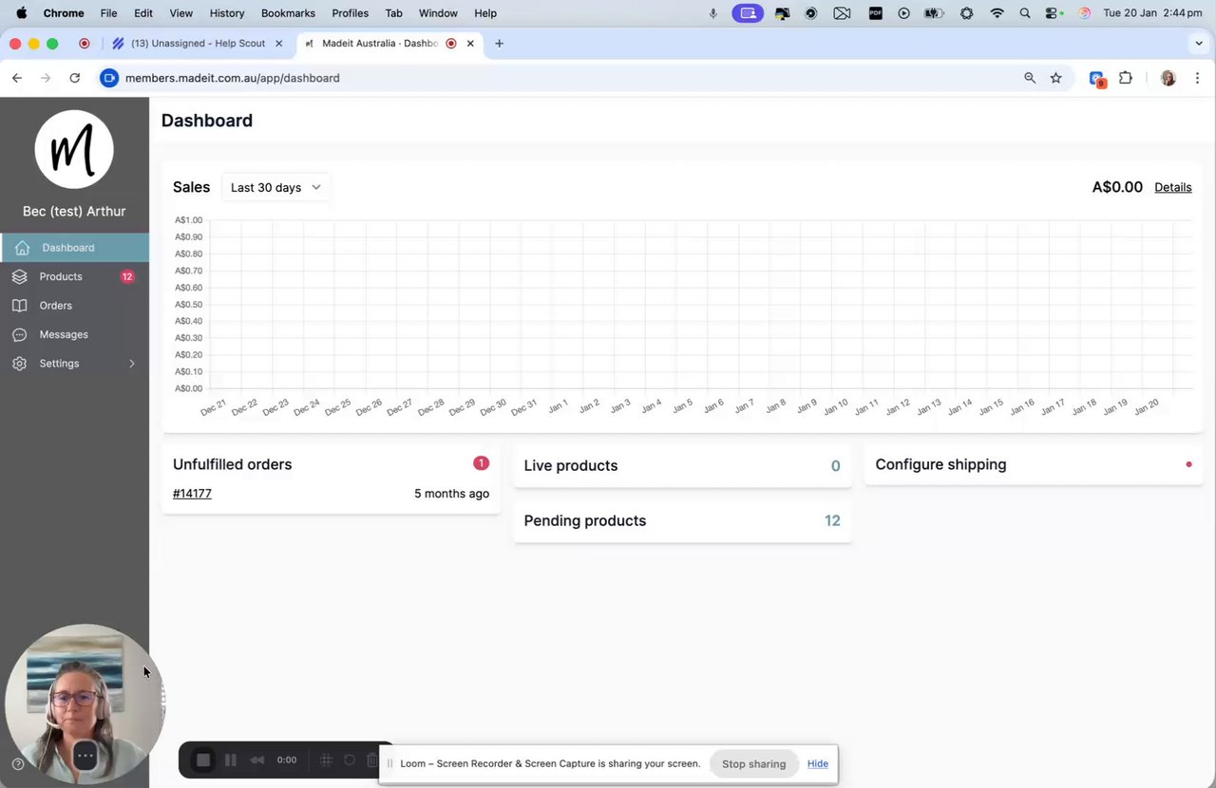Screen dimensions: 1216x788
Task: Open the Dashboard sidebar item
Action: [x=74, y=248]
